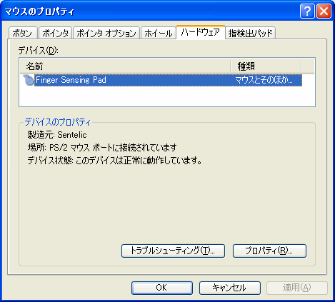Click the 適用(A) button
Screen dimensions: 335x302
click(297, 288)
